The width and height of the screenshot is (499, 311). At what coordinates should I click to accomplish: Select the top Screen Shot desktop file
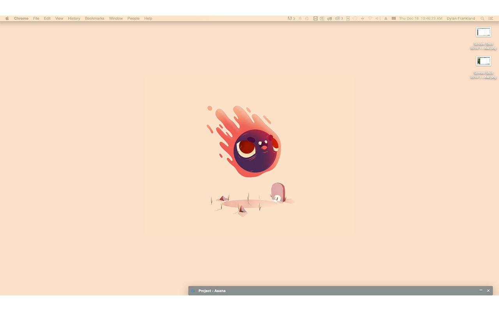(483, 38)
